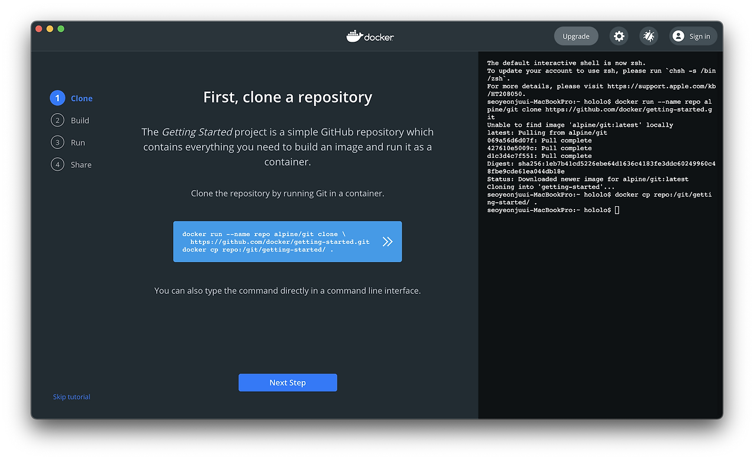754x460 pixels.
Task: Click "069a56d6d07f: Pull complete" line
Action: [539, 140]
